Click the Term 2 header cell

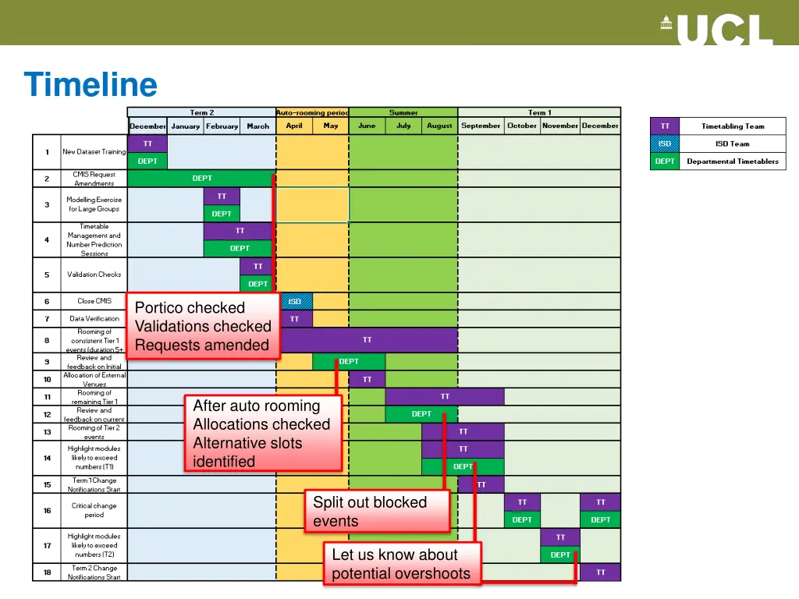tap(202, 112)
